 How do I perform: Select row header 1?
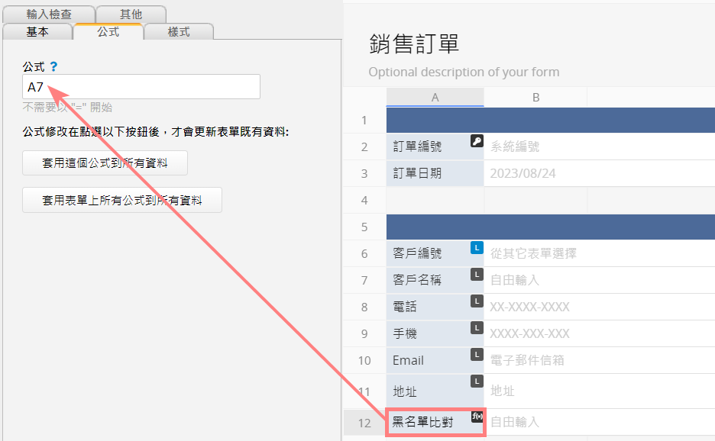tap(364, 121)
